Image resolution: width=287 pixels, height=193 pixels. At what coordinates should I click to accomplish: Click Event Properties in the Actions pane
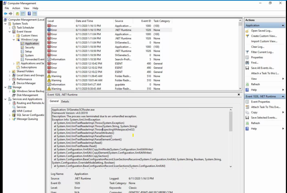click(x=260, y=102)
